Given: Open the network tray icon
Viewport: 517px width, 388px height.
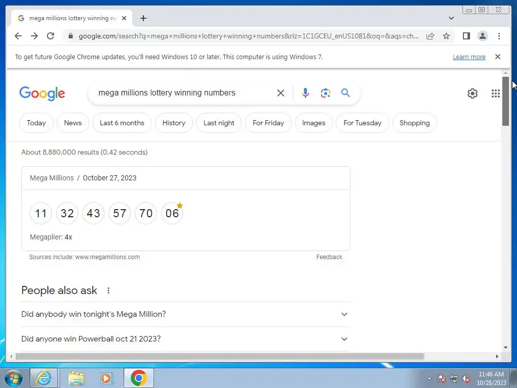Looking at the screenshot, I should coord(454,379).
